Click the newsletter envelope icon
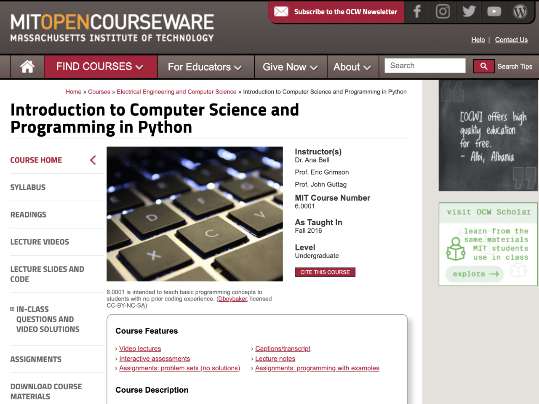Viewport: 539px width, 404px height. click(281, 12)
